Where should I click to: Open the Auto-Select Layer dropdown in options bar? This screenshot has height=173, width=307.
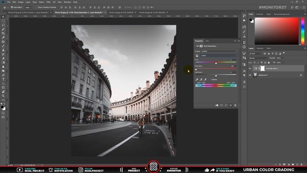click(29, 8)
